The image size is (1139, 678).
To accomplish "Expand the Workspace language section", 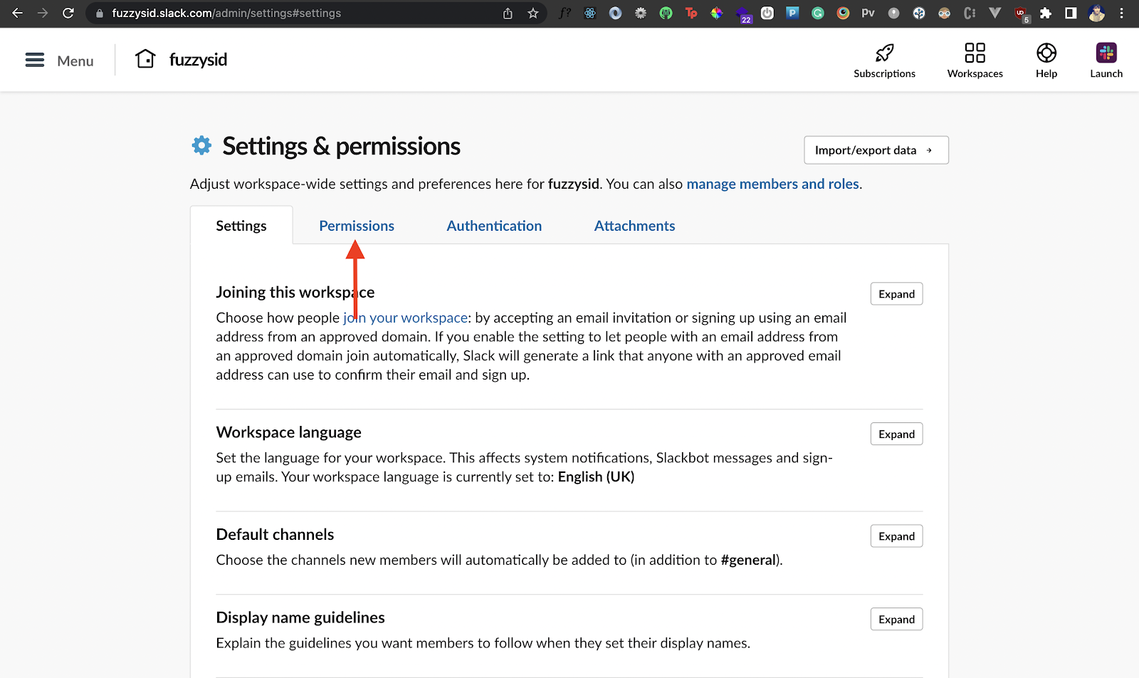I will (896, 434).
